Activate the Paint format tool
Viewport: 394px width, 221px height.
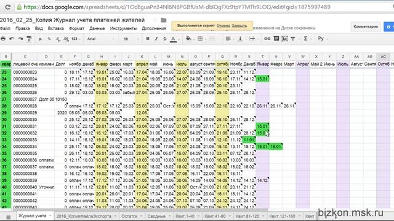[x=29, y=39]
